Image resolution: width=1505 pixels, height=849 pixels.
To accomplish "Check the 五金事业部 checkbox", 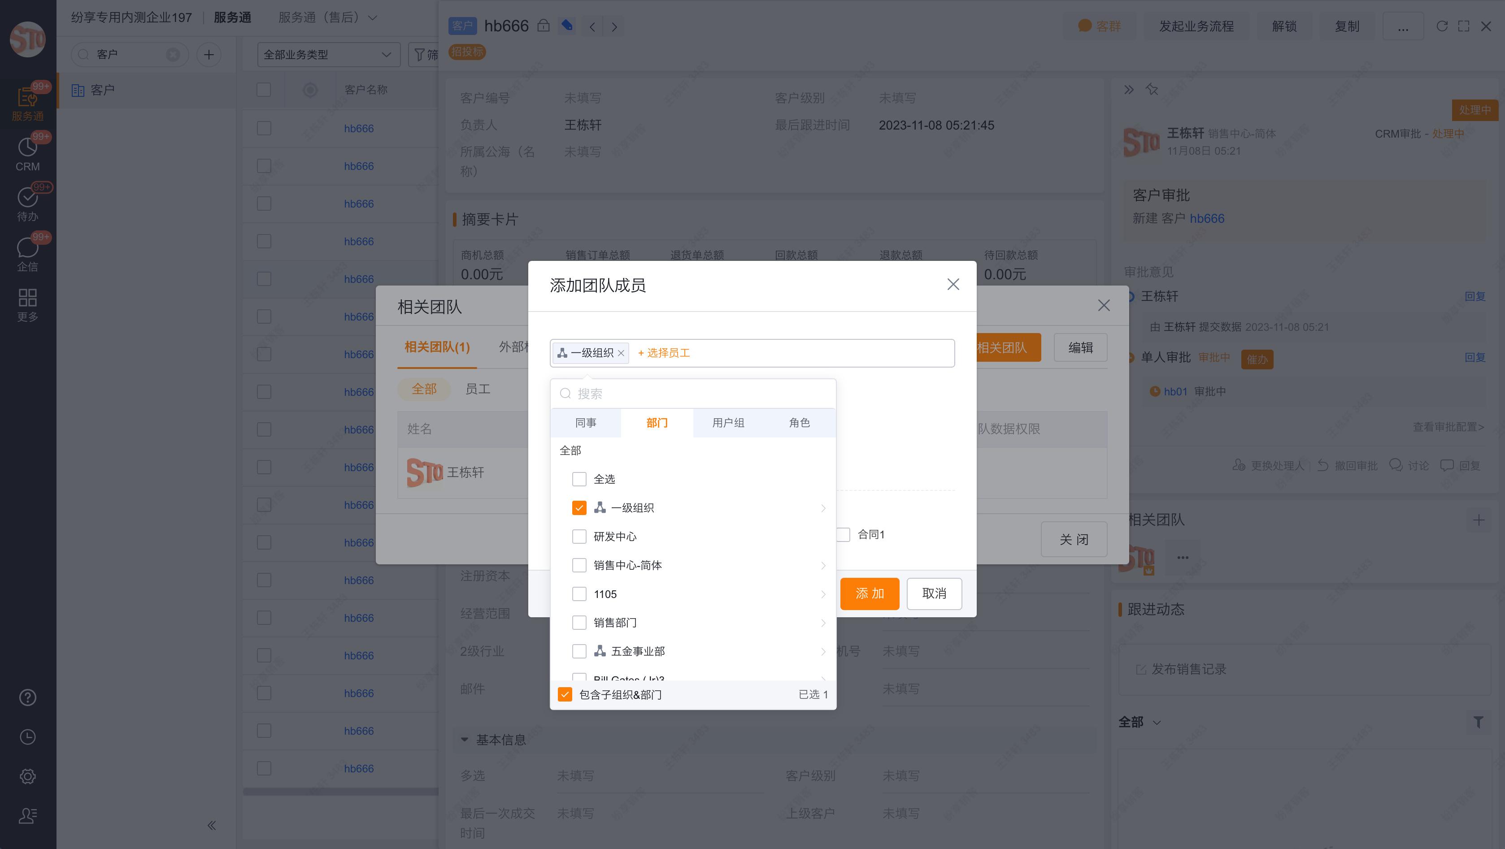I will coord(579,651).
